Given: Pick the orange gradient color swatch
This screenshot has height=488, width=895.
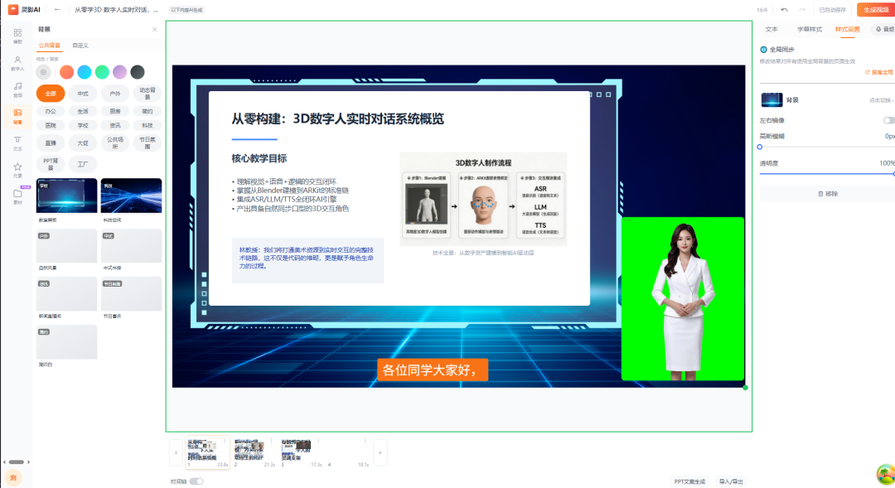Looking at the screenshot, I should click(x=67, y=72).
